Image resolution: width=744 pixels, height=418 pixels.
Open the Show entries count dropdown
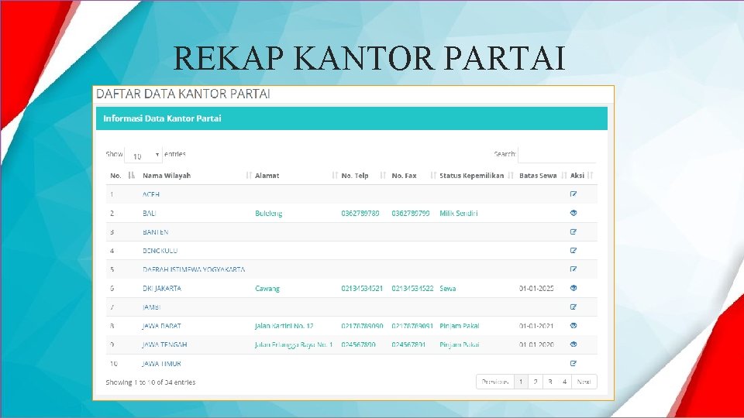(x=143, y=155)
